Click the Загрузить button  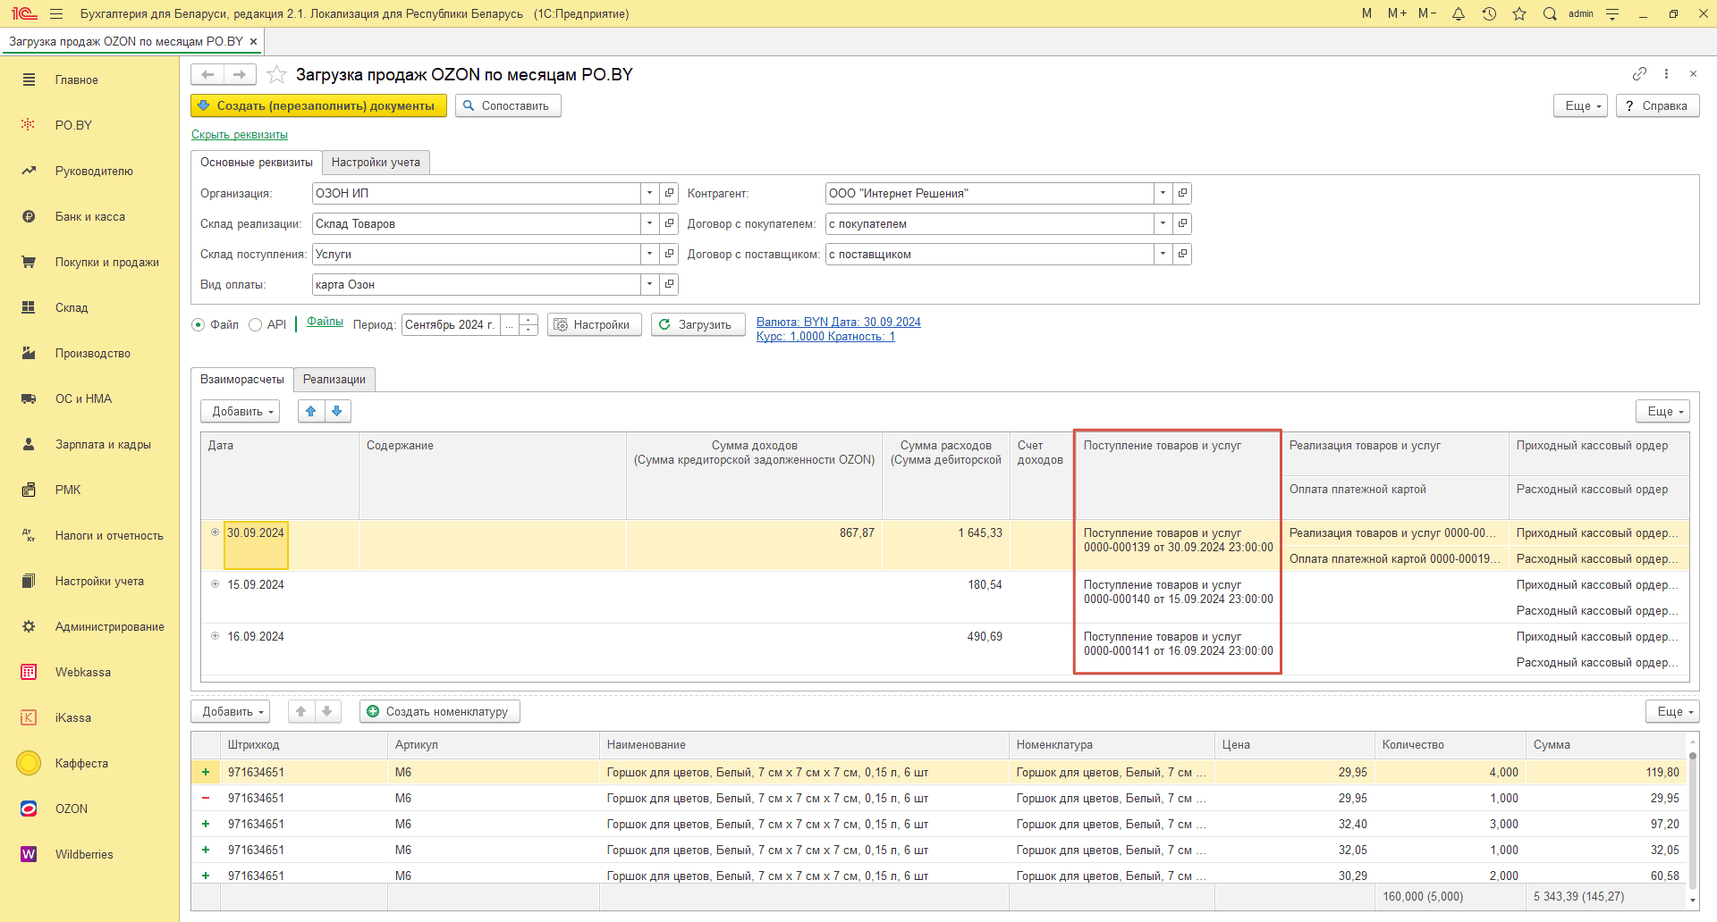(698, 324)
